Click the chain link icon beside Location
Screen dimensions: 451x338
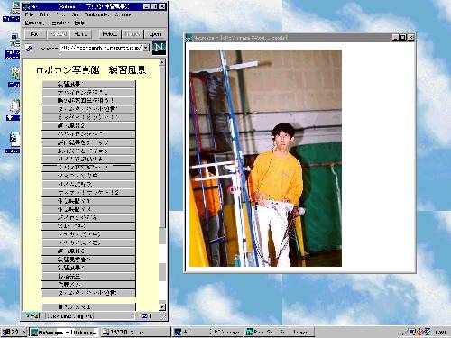point(29,48)
